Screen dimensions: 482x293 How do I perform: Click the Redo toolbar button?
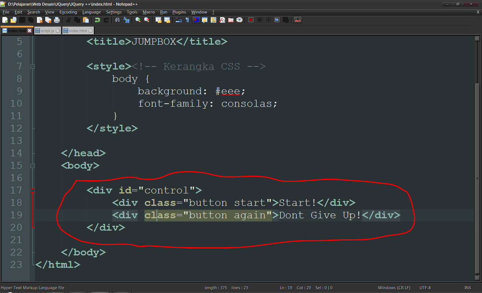(107, 20)
